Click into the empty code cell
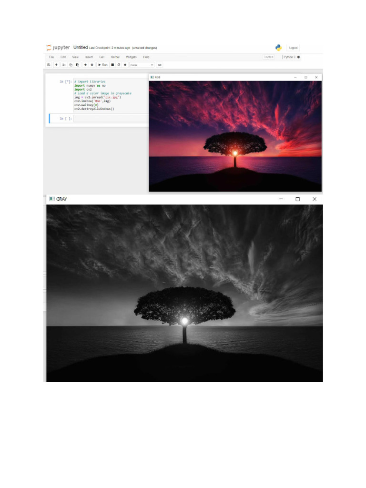Screen dimensions: 366x488 pos(111,119)
